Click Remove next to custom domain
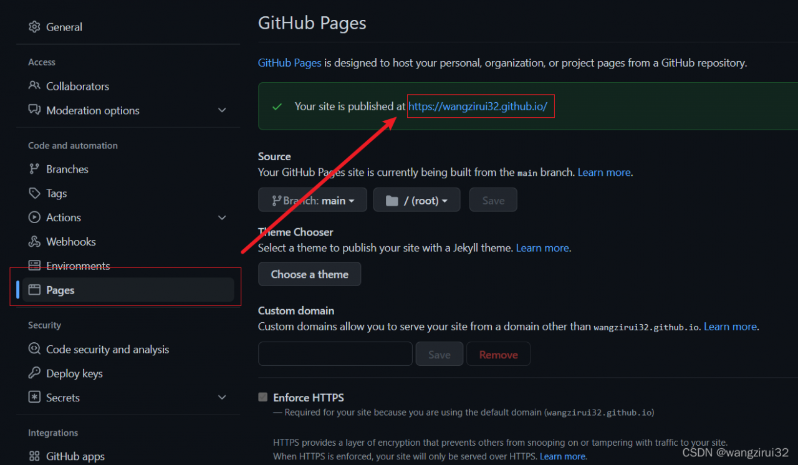The width and height of the screenshot is (798, 465). (x=498, y=353)
